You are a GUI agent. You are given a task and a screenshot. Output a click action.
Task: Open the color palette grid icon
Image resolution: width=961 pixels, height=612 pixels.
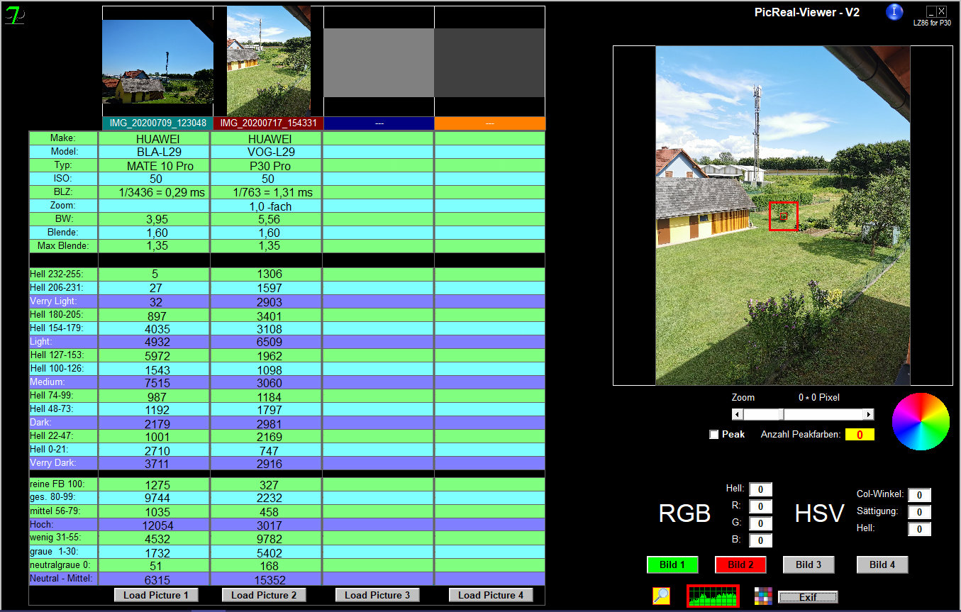click(x=763, y=596)
